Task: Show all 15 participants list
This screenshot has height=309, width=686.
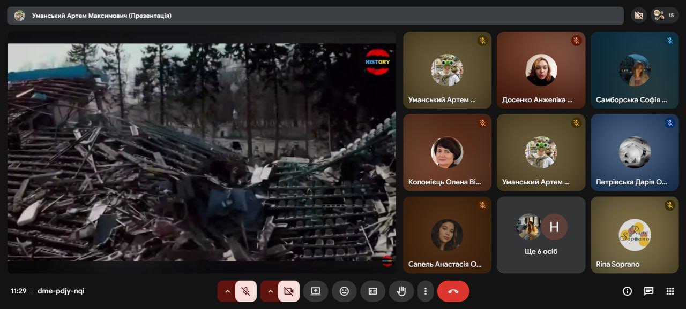Action: tap(665, 16)
